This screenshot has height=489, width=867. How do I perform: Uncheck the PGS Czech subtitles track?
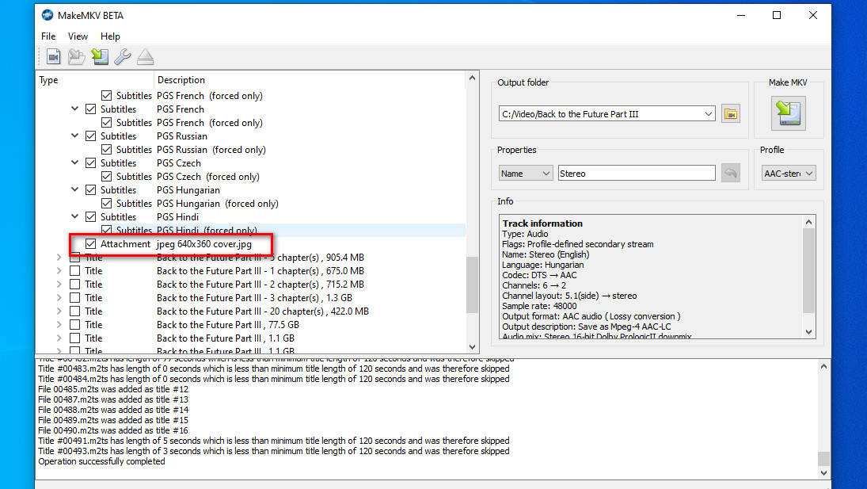point(91,163)
